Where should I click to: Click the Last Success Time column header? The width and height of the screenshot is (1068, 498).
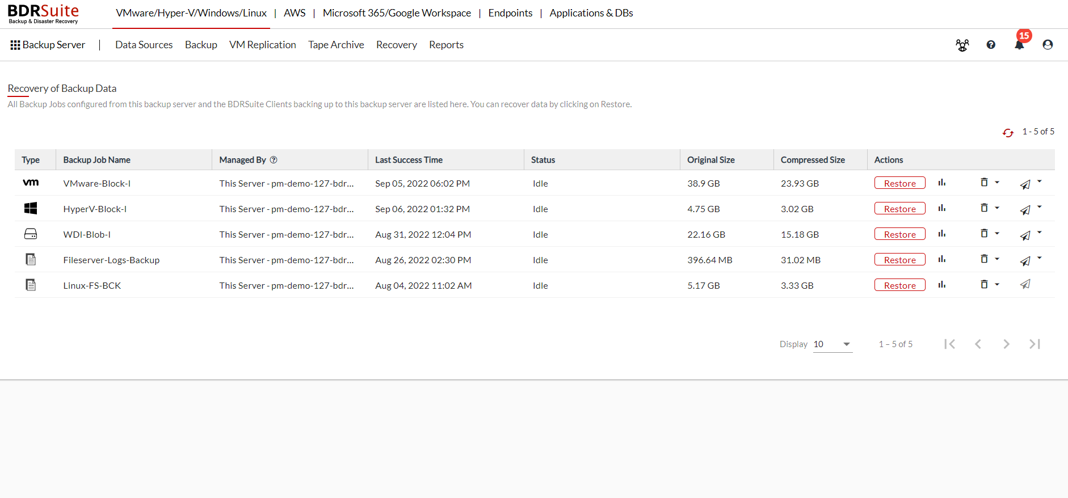click(x=409, y=160)
